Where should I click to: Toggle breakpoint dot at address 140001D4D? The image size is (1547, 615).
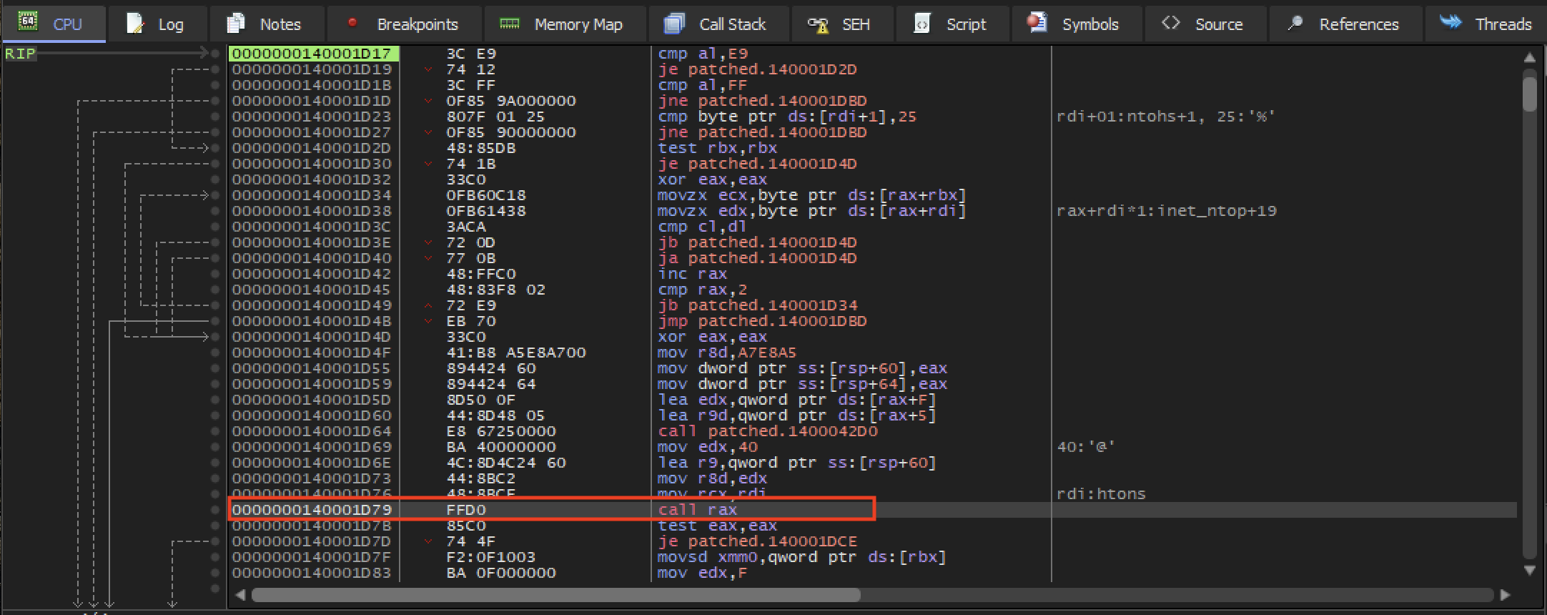point(215,337)
